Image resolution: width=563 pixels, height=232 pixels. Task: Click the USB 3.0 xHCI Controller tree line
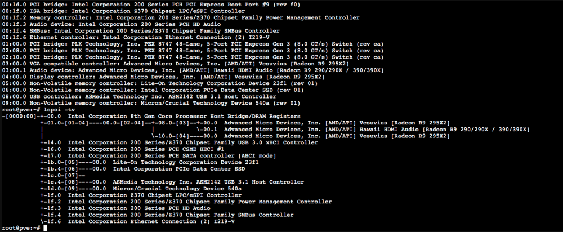(x=179, y=142)
